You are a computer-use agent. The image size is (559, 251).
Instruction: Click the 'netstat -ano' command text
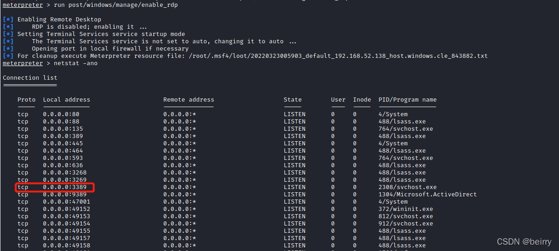[75, 63]
